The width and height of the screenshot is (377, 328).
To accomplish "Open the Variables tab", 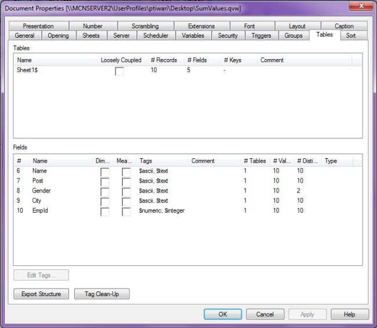I will tap(193, 35).
